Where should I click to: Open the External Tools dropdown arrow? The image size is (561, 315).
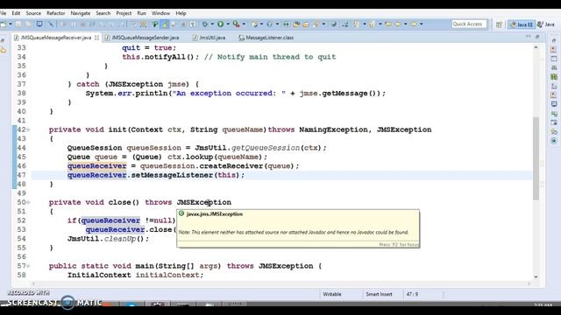244,24
